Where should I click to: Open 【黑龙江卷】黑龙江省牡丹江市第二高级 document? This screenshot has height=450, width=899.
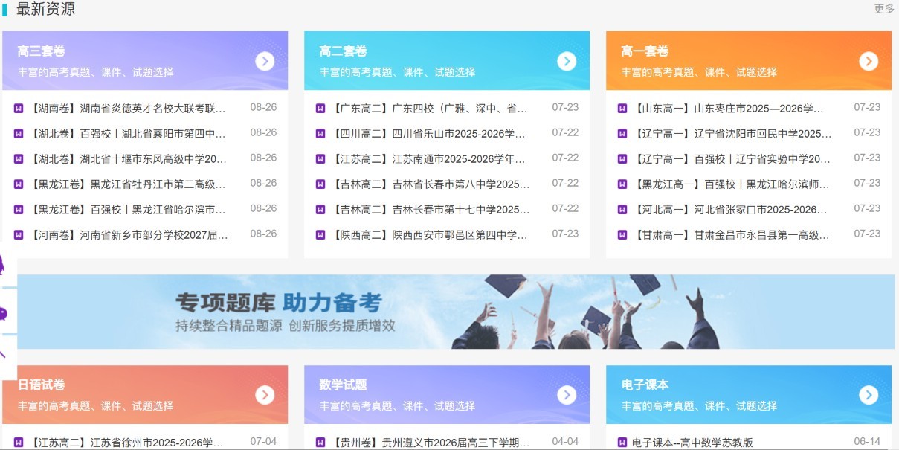pyautogui.click(x=128, y=184)
